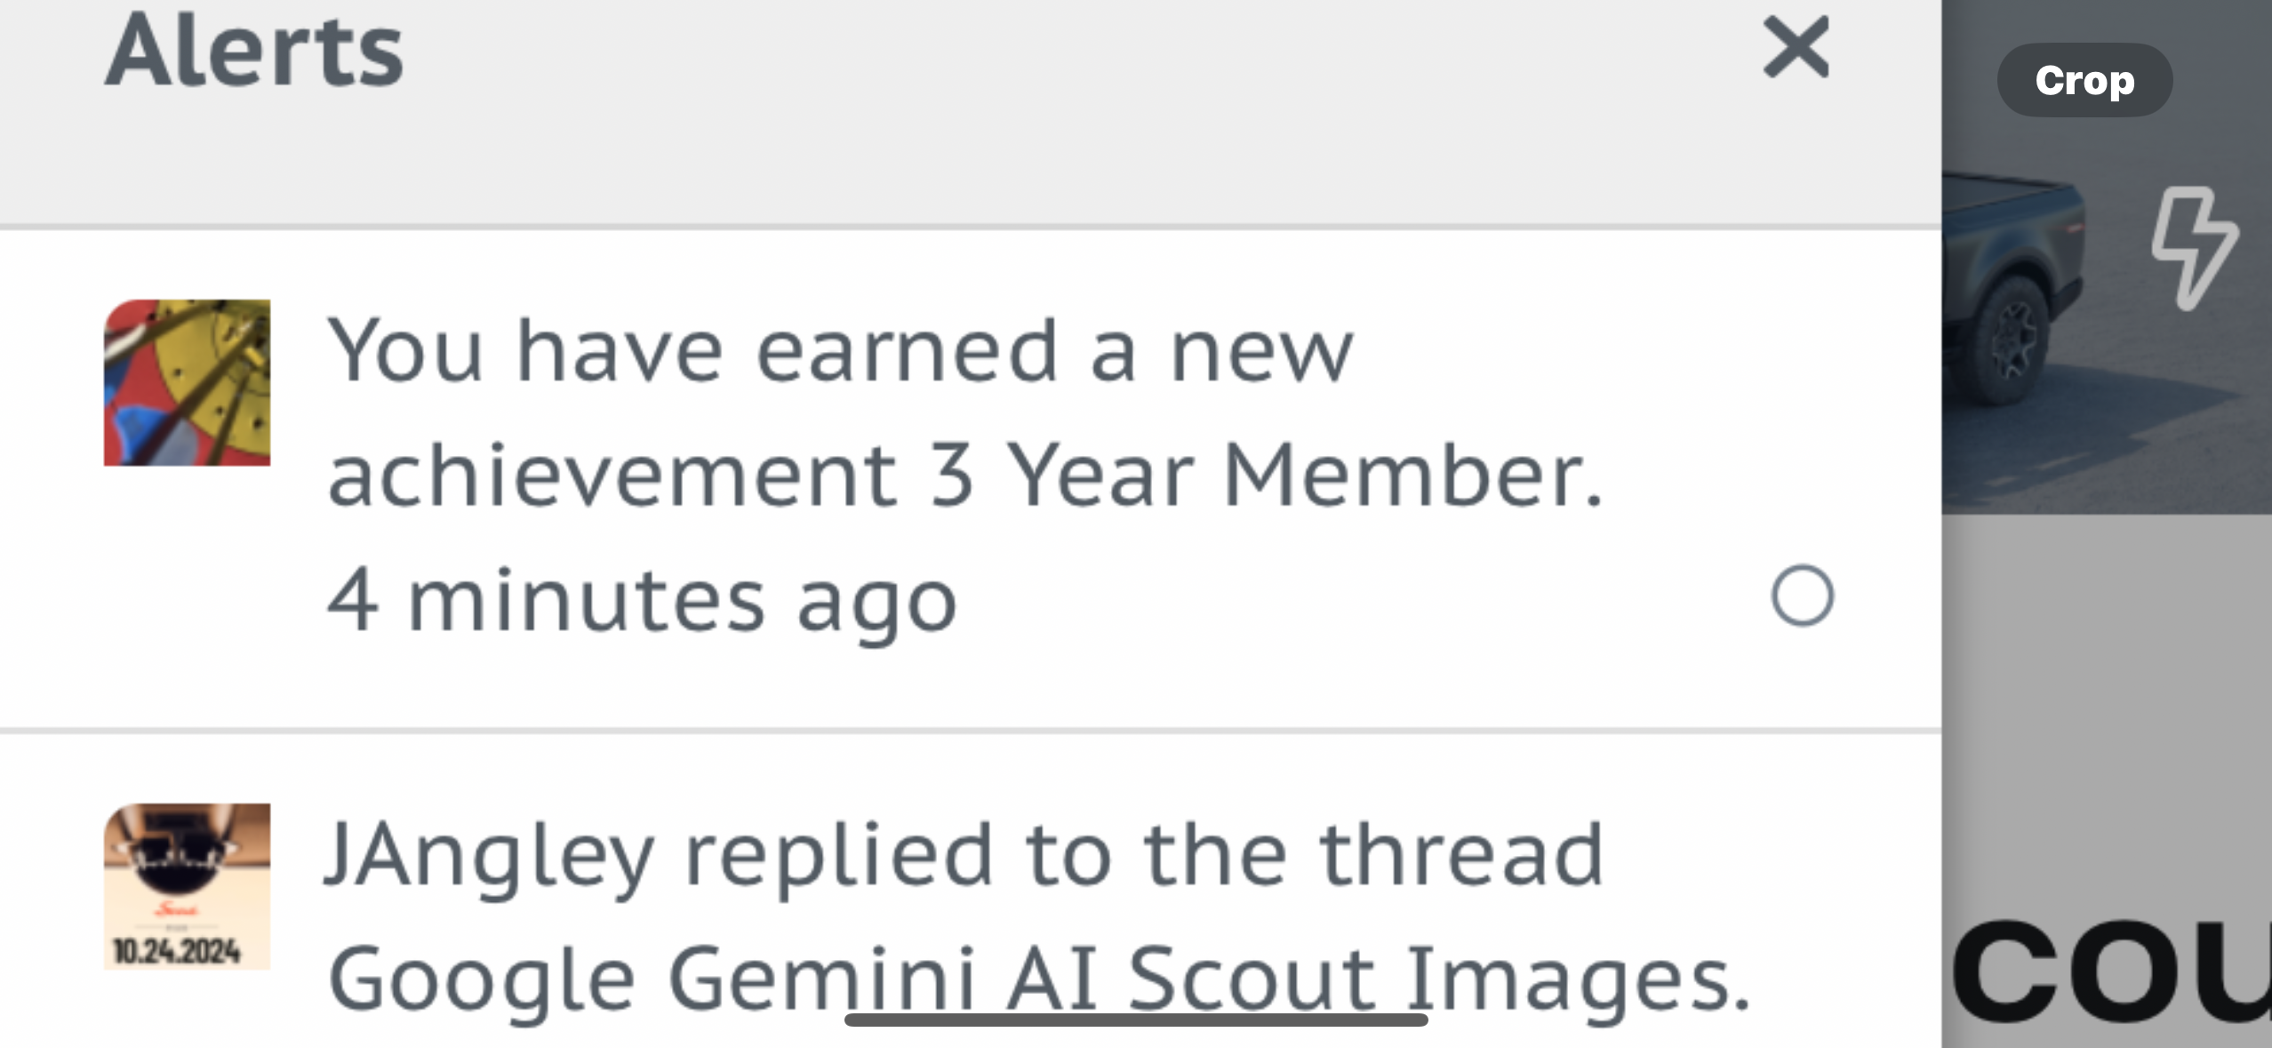Select the 'You have earned a new' alert text
The width and height of the screenshot is (2272, 1048).
pyautogui.click(x=840, y=352)
